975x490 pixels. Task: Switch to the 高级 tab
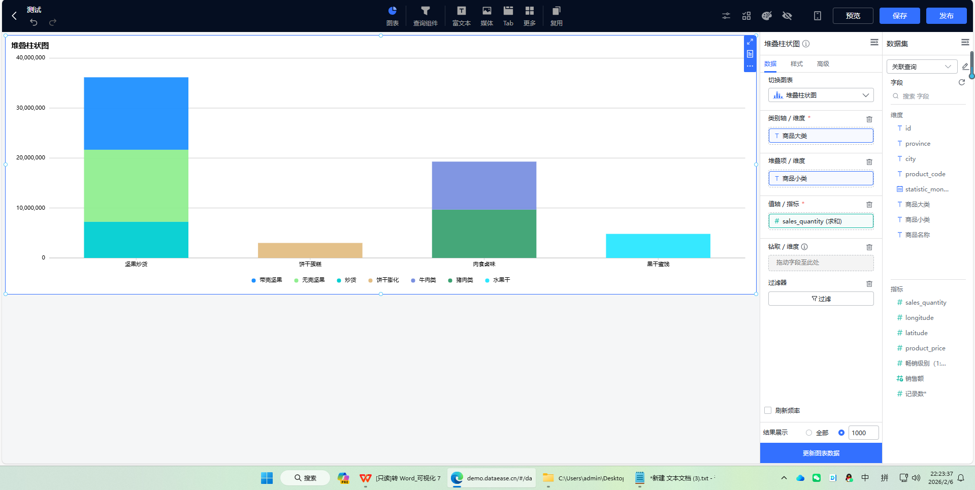pos(823,63)
